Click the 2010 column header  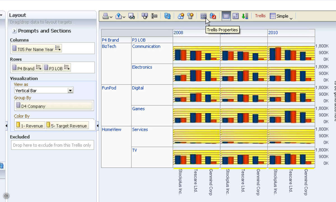(273, 33)
